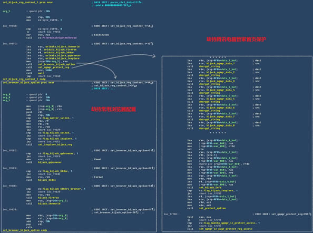This screenshot has height=233, width=313.
Task: Click set_qqmgr_ie_page_protect_reg_access call
Action: click(226, 229)
